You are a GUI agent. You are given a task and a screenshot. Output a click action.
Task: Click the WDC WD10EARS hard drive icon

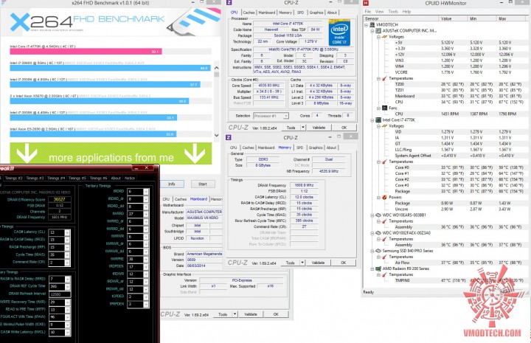tap(378, 215)
